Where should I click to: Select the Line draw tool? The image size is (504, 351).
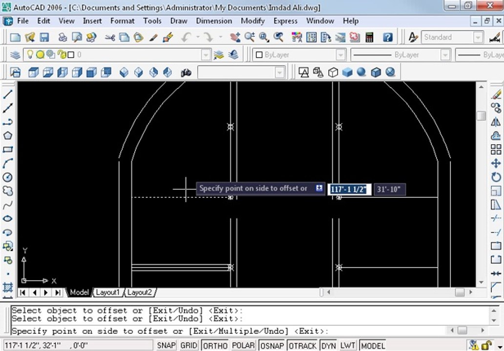8,94
